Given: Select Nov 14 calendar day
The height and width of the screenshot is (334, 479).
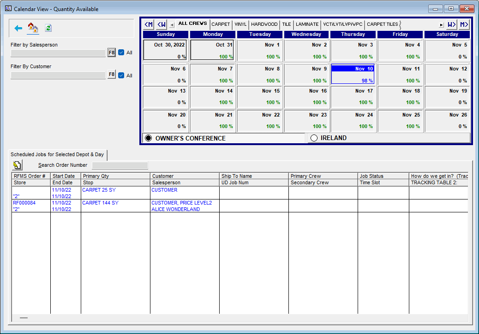Looking at the screenshot, I should click(x=212, y=97).
